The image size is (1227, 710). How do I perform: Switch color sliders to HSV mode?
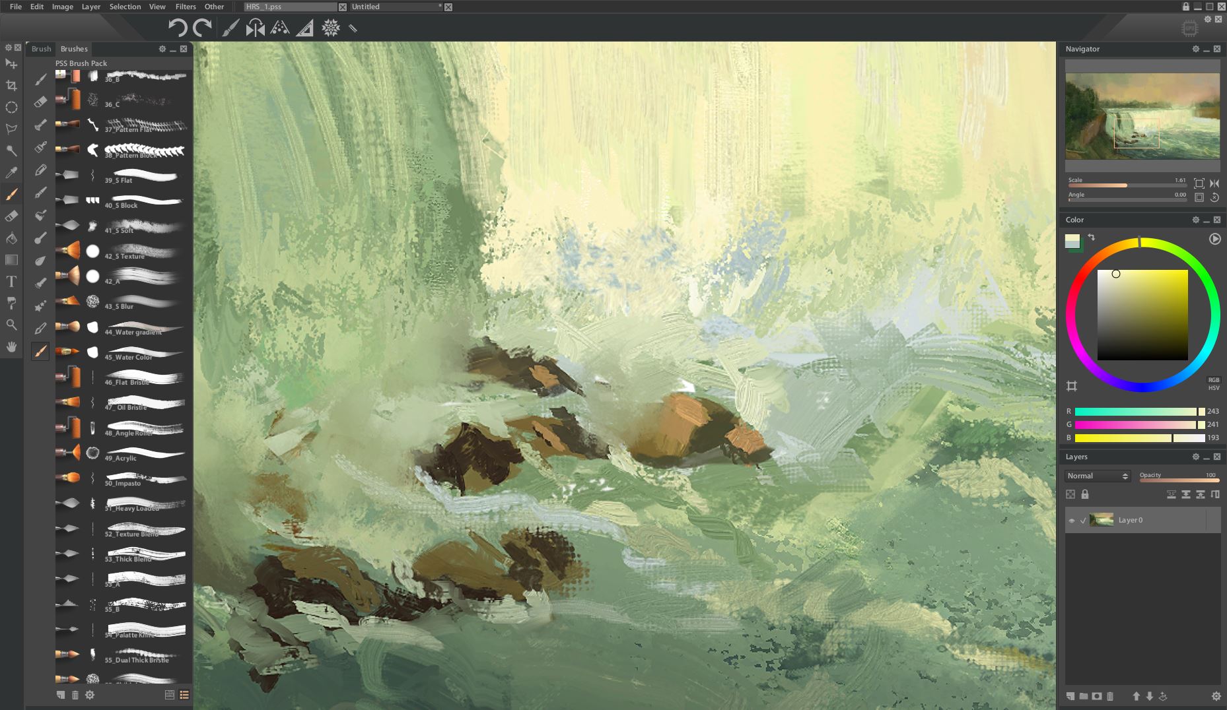[x=1214, y=388]
